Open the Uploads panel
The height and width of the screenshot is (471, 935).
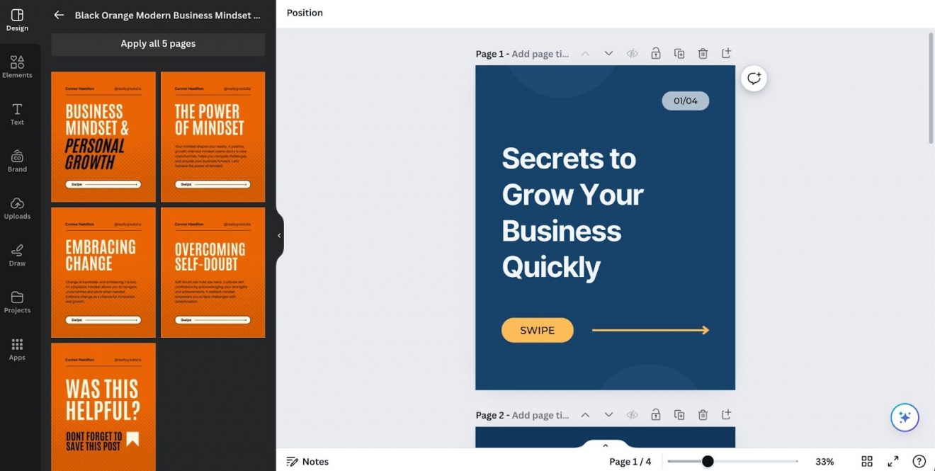[17, 208]
